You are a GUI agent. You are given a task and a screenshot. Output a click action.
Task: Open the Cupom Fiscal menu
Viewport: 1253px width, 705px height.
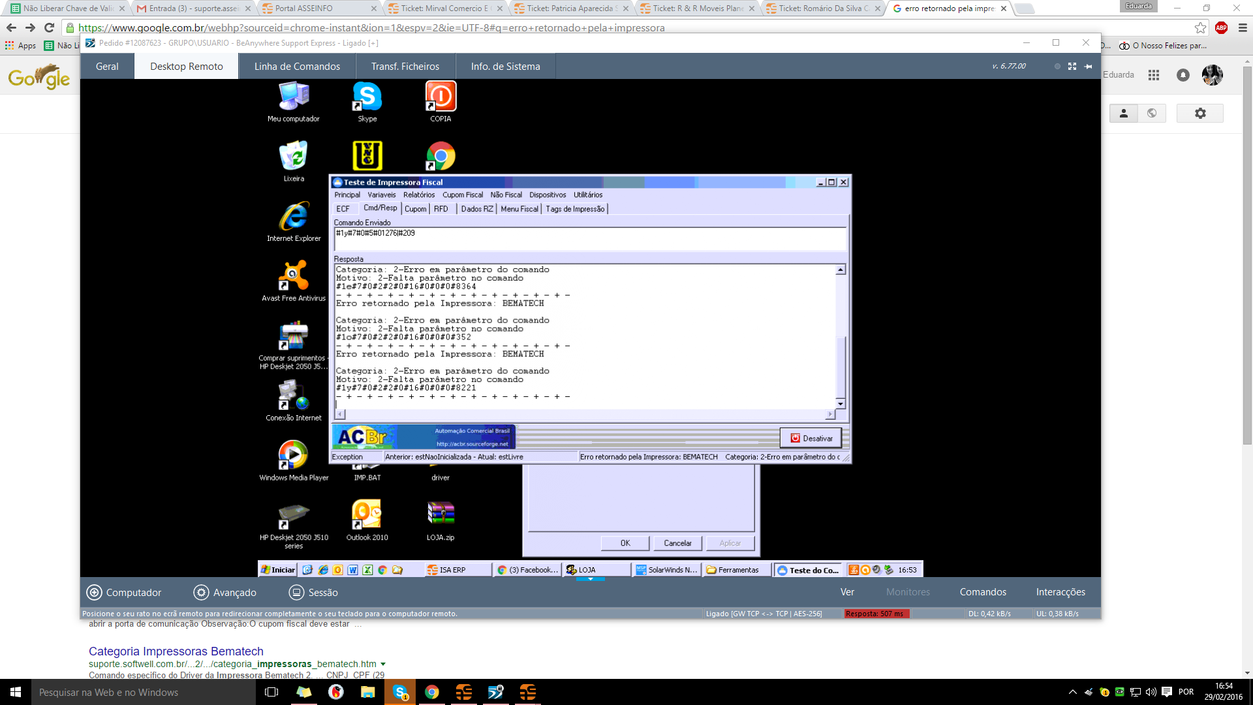pos(463,195)
